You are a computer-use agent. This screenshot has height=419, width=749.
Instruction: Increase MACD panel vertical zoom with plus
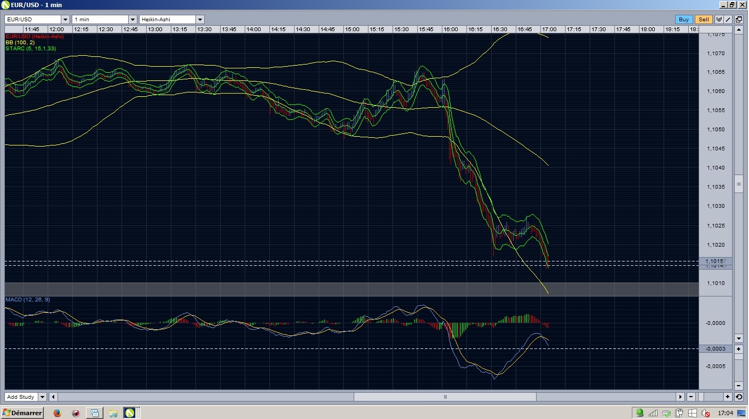coord(739,348)
